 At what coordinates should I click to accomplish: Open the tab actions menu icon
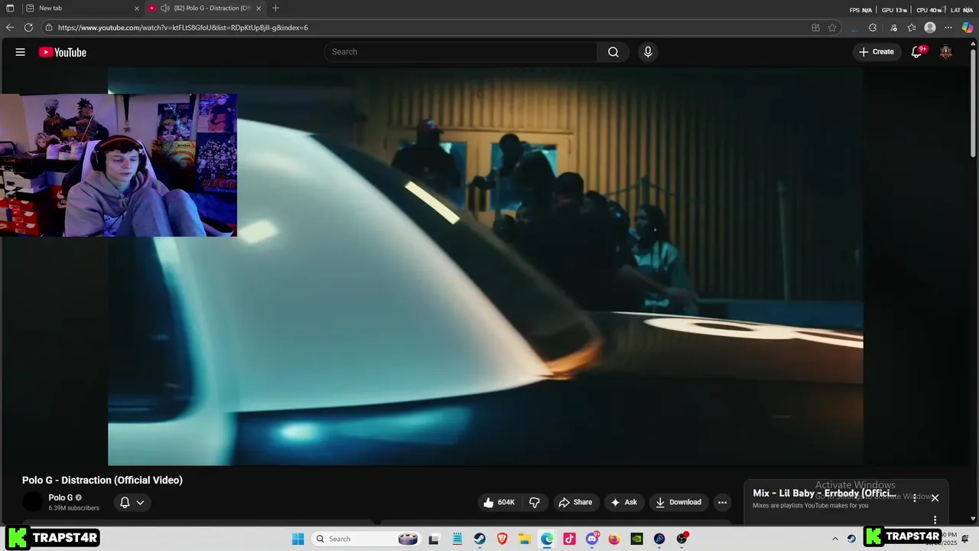[x=10, y=8]
